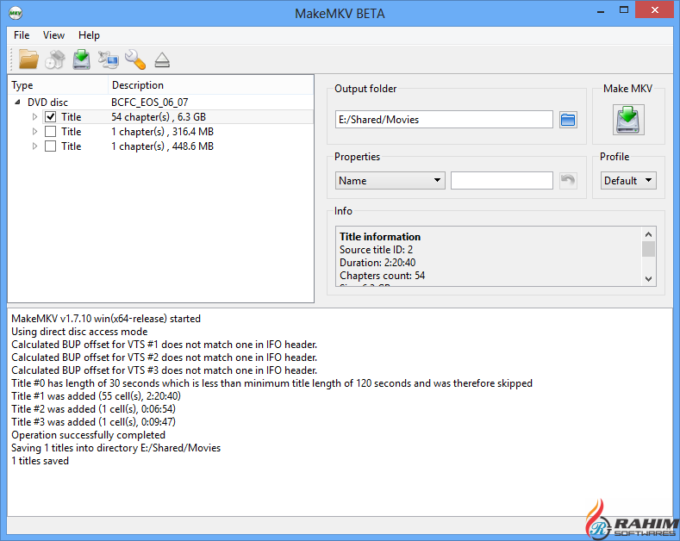Click the 'Saving 1 titles into directory' log line
Screen dimensions: 680x541
click(x=115, y=448)
